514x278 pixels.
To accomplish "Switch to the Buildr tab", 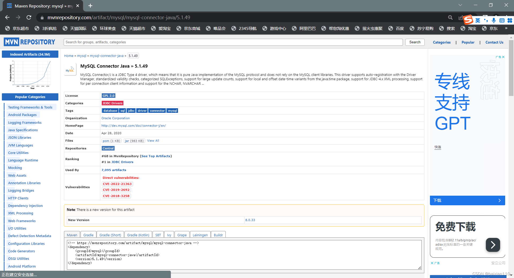I will (218, 235).
